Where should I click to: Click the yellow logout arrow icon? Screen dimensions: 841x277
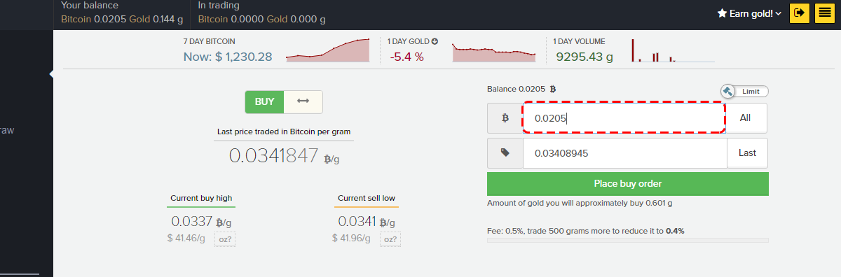(x=799, y=13)
